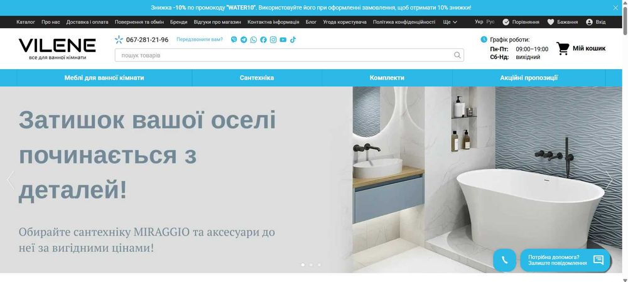
Task: Visit the Instagram page icon
Action: click(273, 40)
